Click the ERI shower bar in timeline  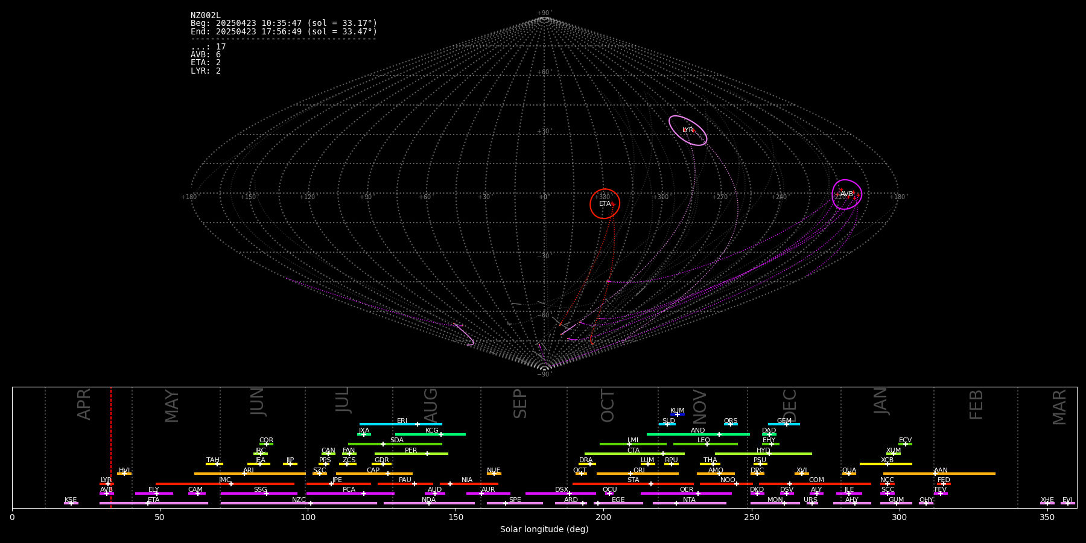pos(401,424)
